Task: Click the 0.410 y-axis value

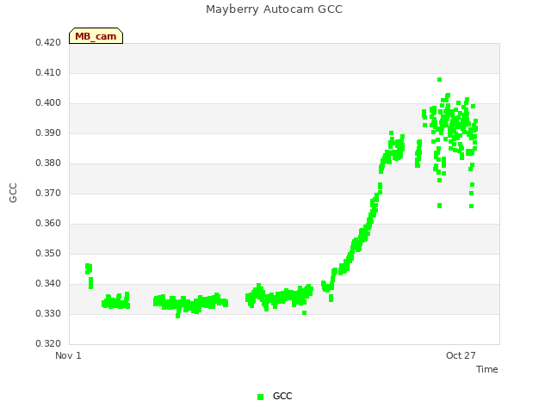Action: click(48, 73)
